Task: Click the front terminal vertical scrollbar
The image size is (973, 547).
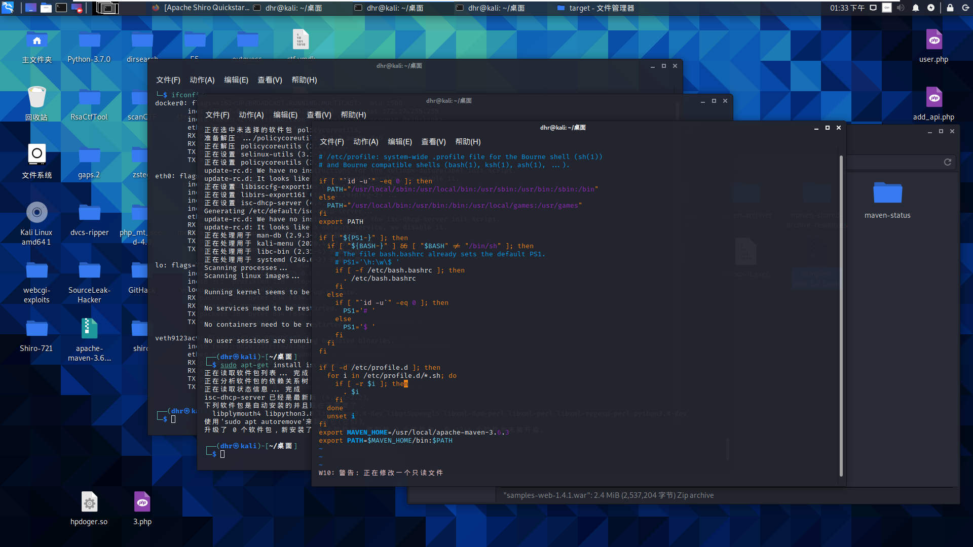Action: [x=841, y=314]
